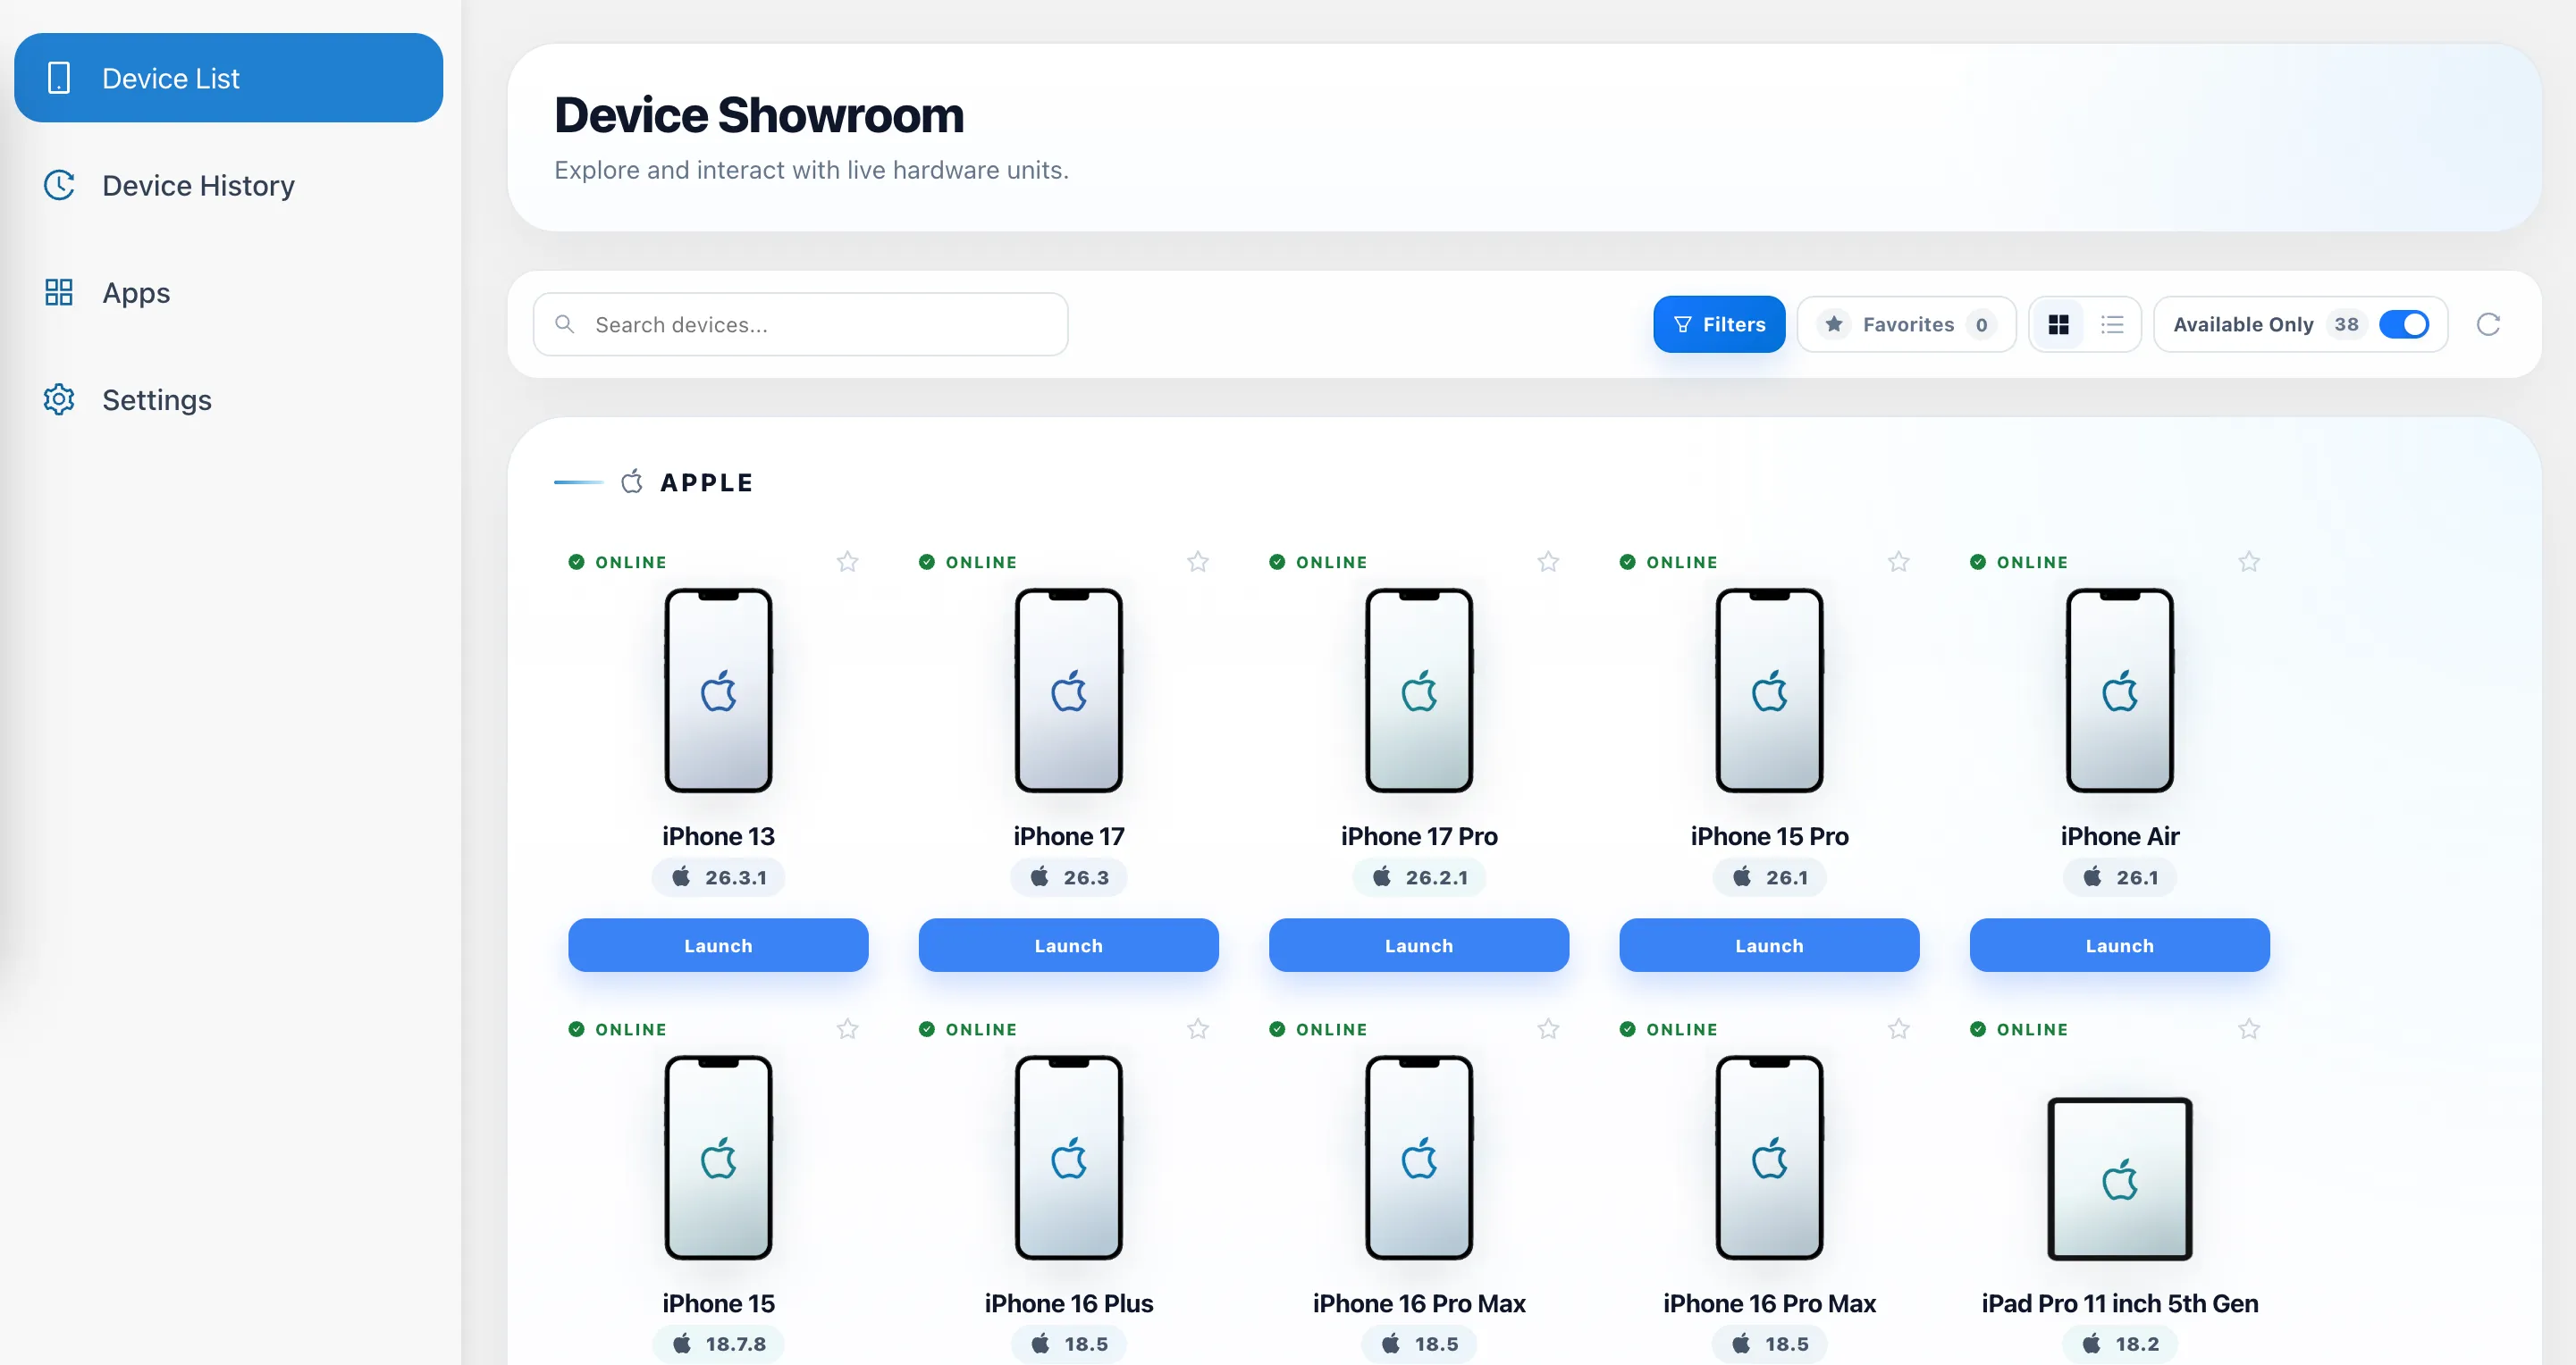Image resolution: width=2576 pixels, height=1365 pixels.
Task: Select the iPhone 13 device image
Action: 718,691
